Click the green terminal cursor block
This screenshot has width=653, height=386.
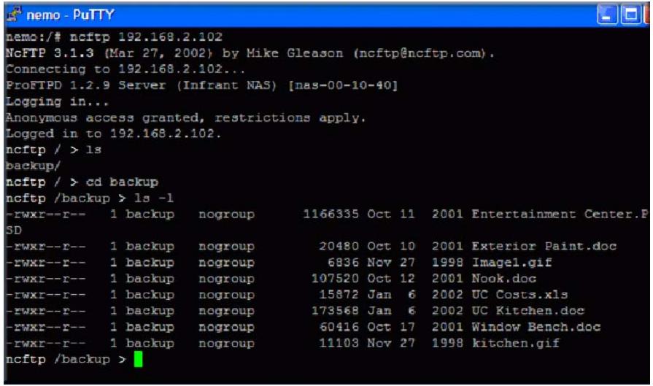(139, 359)
